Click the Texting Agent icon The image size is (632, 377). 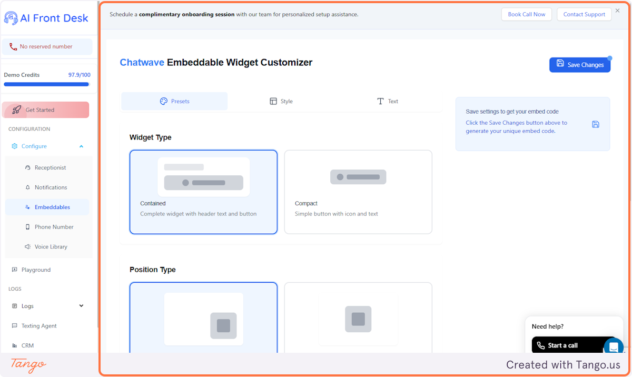(15, 325)
